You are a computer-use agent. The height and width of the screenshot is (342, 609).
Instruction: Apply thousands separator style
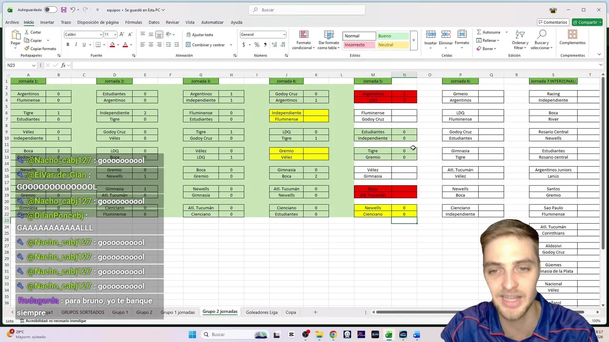(265, 45)
